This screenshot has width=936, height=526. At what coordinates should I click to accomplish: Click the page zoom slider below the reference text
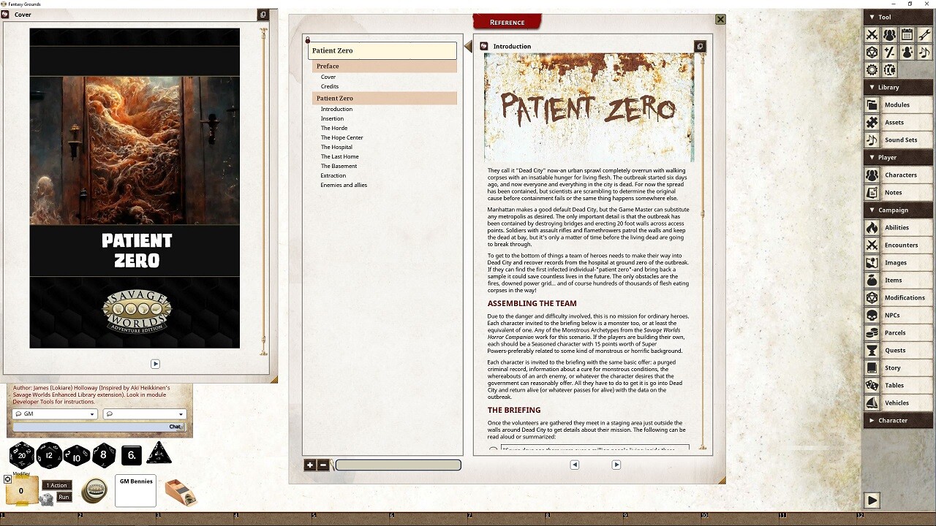coord(399,465)
